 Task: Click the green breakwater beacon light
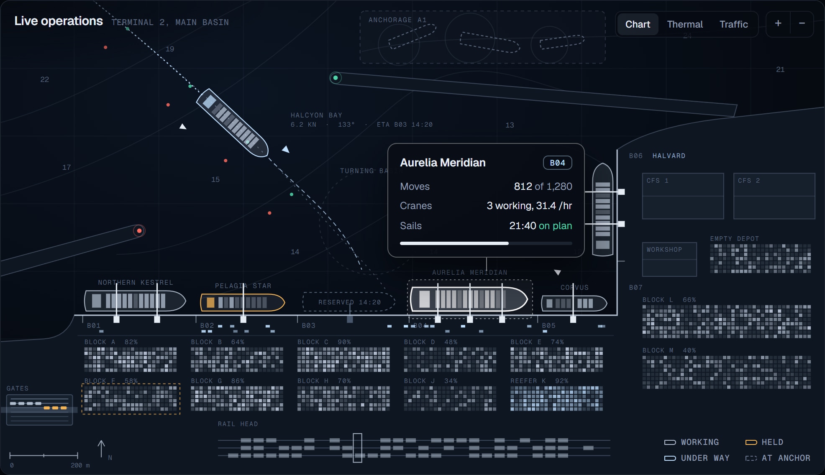(336, 78)
